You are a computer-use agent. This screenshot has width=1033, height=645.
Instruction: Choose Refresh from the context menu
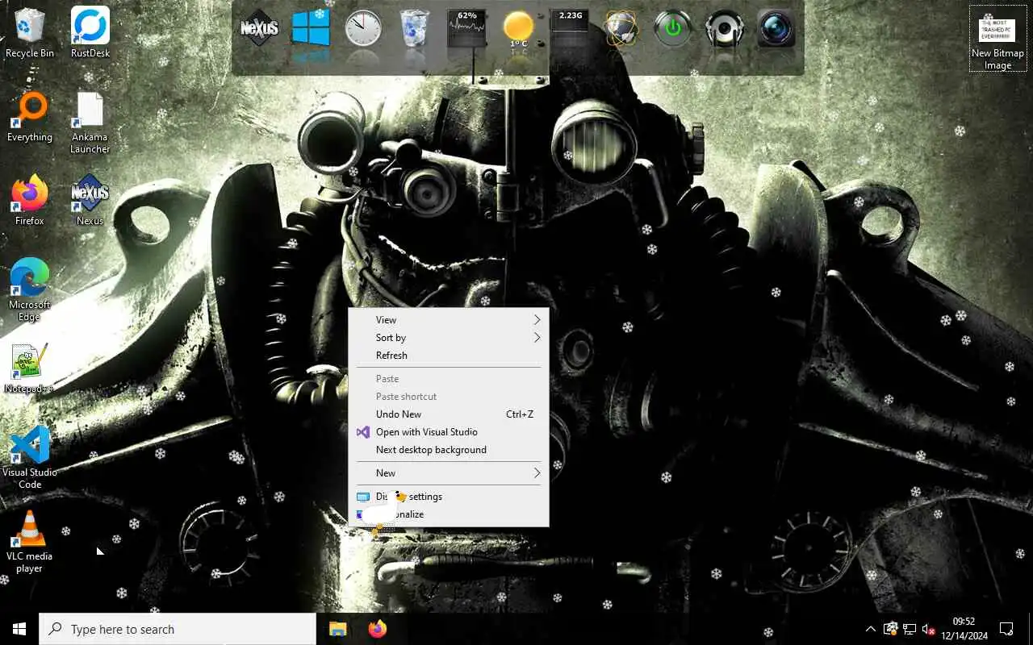(449, 356)
